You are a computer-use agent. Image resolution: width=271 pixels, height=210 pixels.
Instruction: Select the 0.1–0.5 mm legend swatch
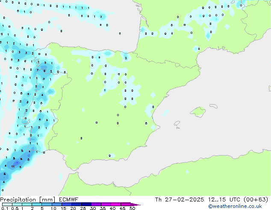tap(7, 204)
